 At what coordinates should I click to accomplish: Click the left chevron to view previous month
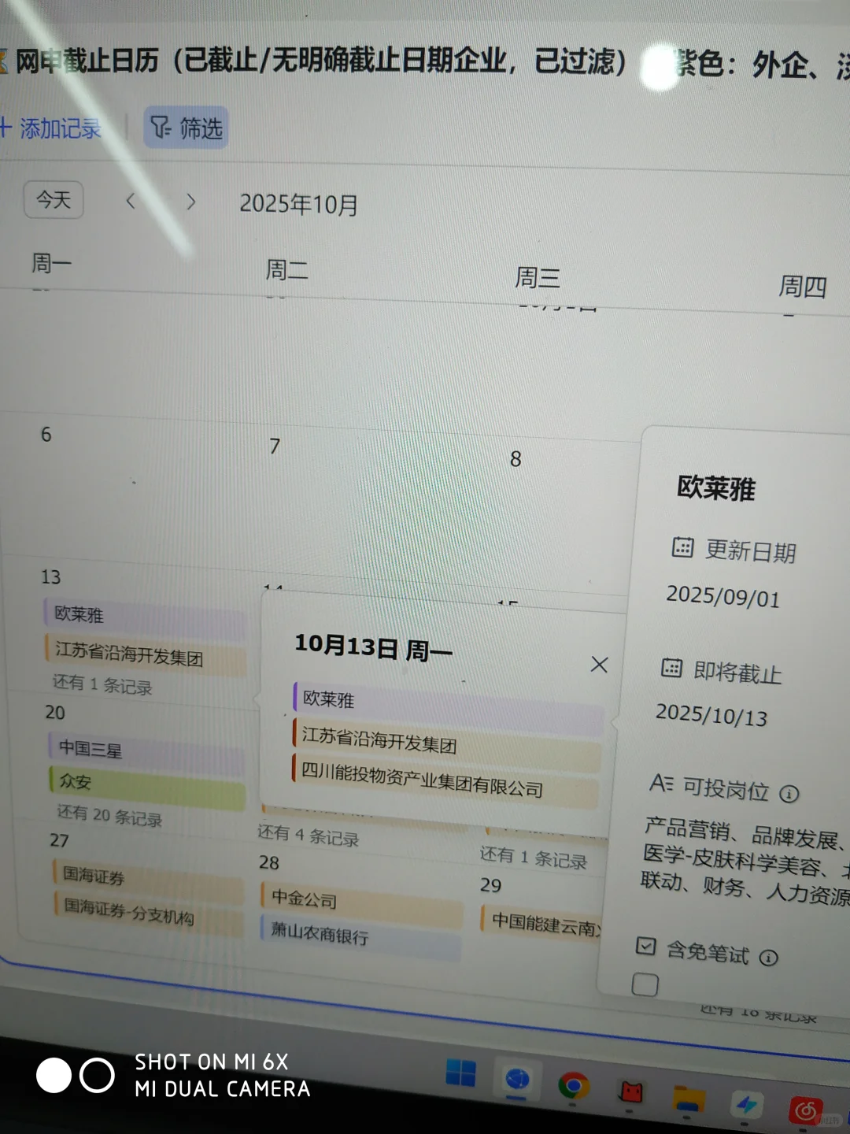click(130, 201)
